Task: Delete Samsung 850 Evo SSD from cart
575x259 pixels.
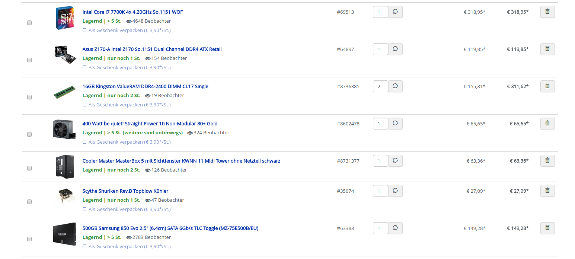Action: click(547, 228)
